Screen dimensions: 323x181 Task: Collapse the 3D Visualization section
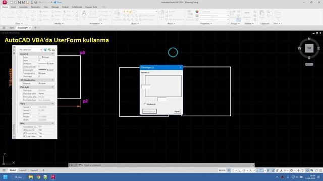[x=52, y=80]
